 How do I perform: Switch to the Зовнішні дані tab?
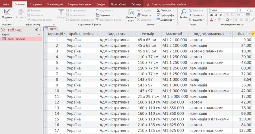[55, 4]
